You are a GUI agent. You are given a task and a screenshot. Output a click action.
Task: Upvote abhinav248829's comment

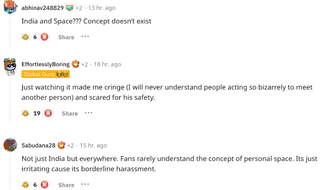(x=26, y=37)
